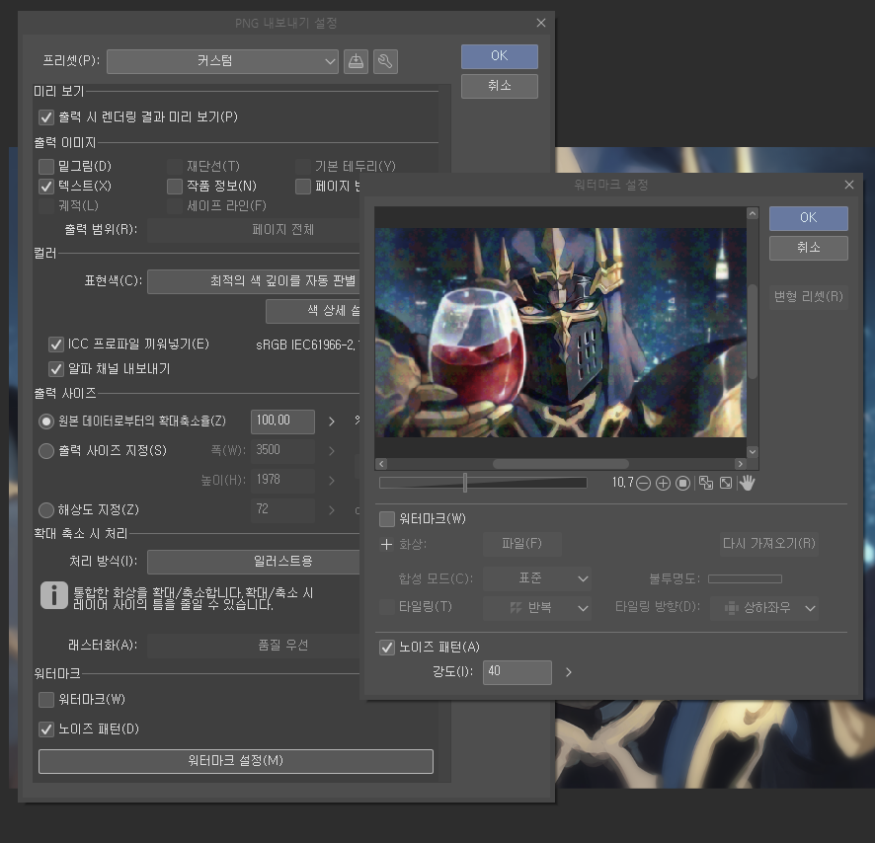The width and height of the screenshot is (875, 843).
Task: Click the 색 상세 설정 button
Action: tap(313, 311)
